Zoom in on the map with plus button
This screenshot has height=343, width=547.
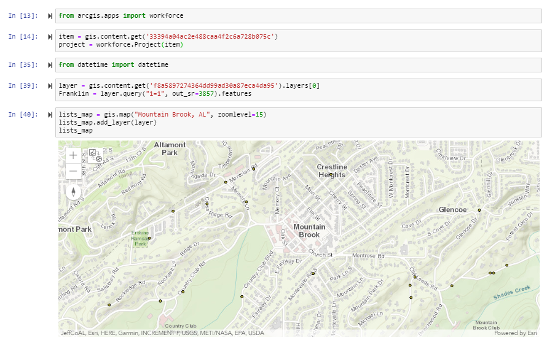coord(73,155)
